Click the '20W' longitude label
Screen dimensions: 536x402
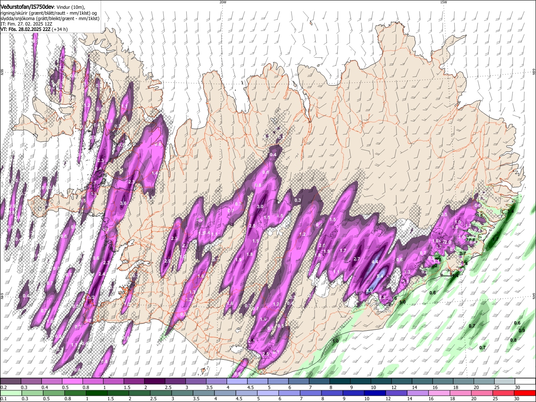click(x=223, y=2)
